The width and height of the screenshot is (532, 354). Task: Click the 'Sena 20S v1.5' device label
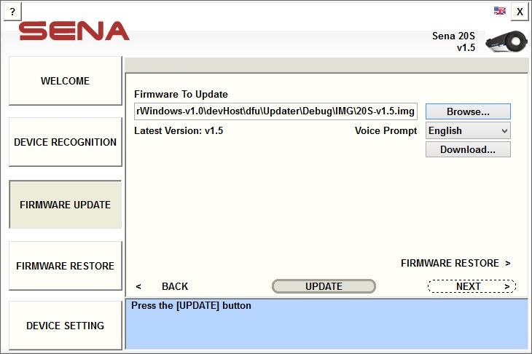[453, 42]
